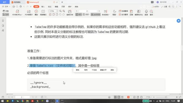183x103 pixels.
Task: Open the Windows Start menu
Action: pyautogui.click(x=2, y=101)
